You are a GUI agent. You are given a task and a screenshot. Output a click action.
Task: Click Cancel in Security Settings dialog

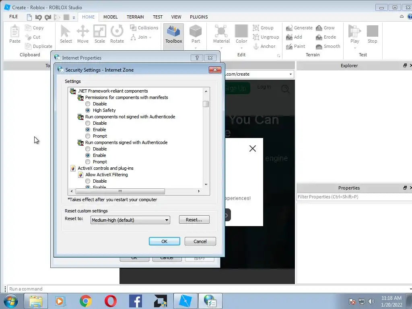(x=200, y=241)
